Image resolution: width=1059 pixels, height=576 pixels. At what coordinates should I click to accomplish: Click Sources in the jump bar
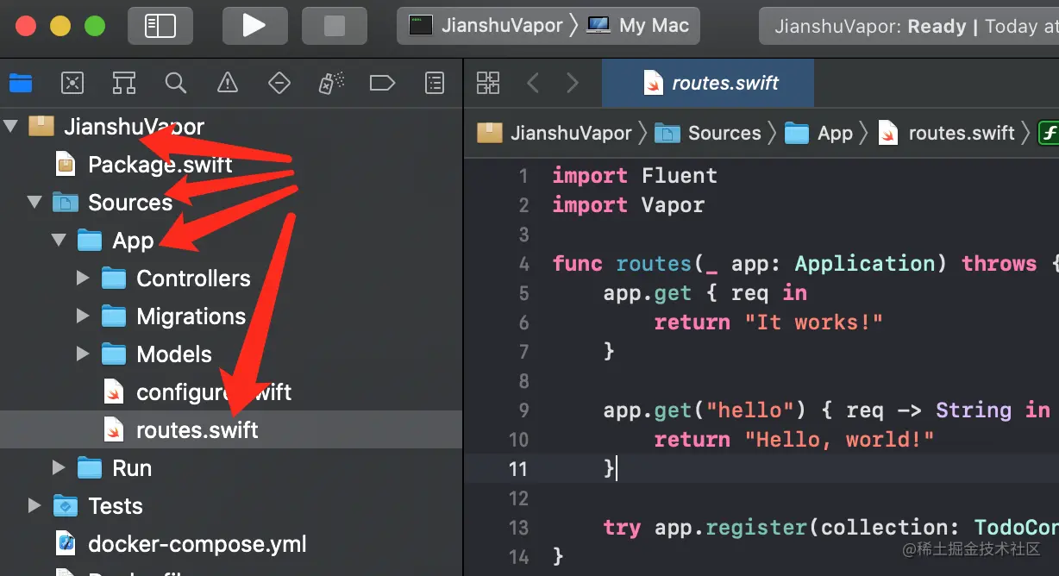click(708, 133)
